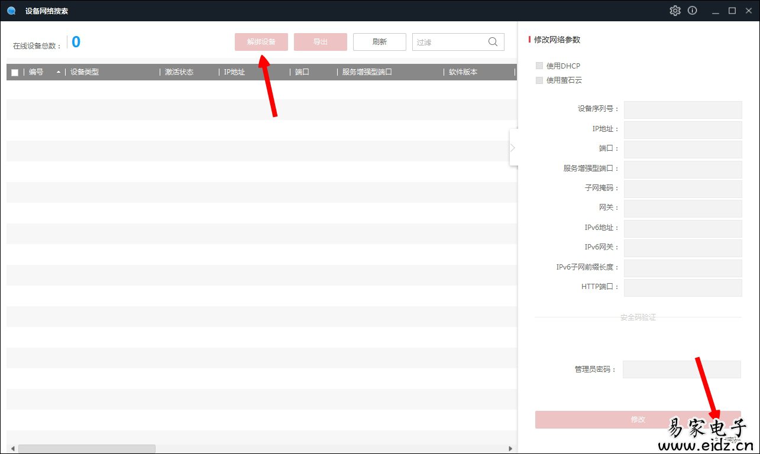
Task: Maximize the 设备网络搜索 window
Action: click(732, 11)
